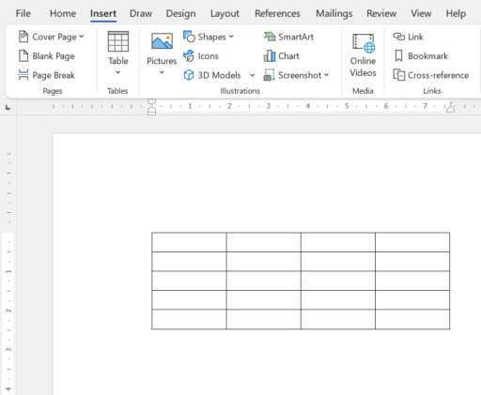Insert a SmartArt graphic
481x395 pixels.
(288, 37)
